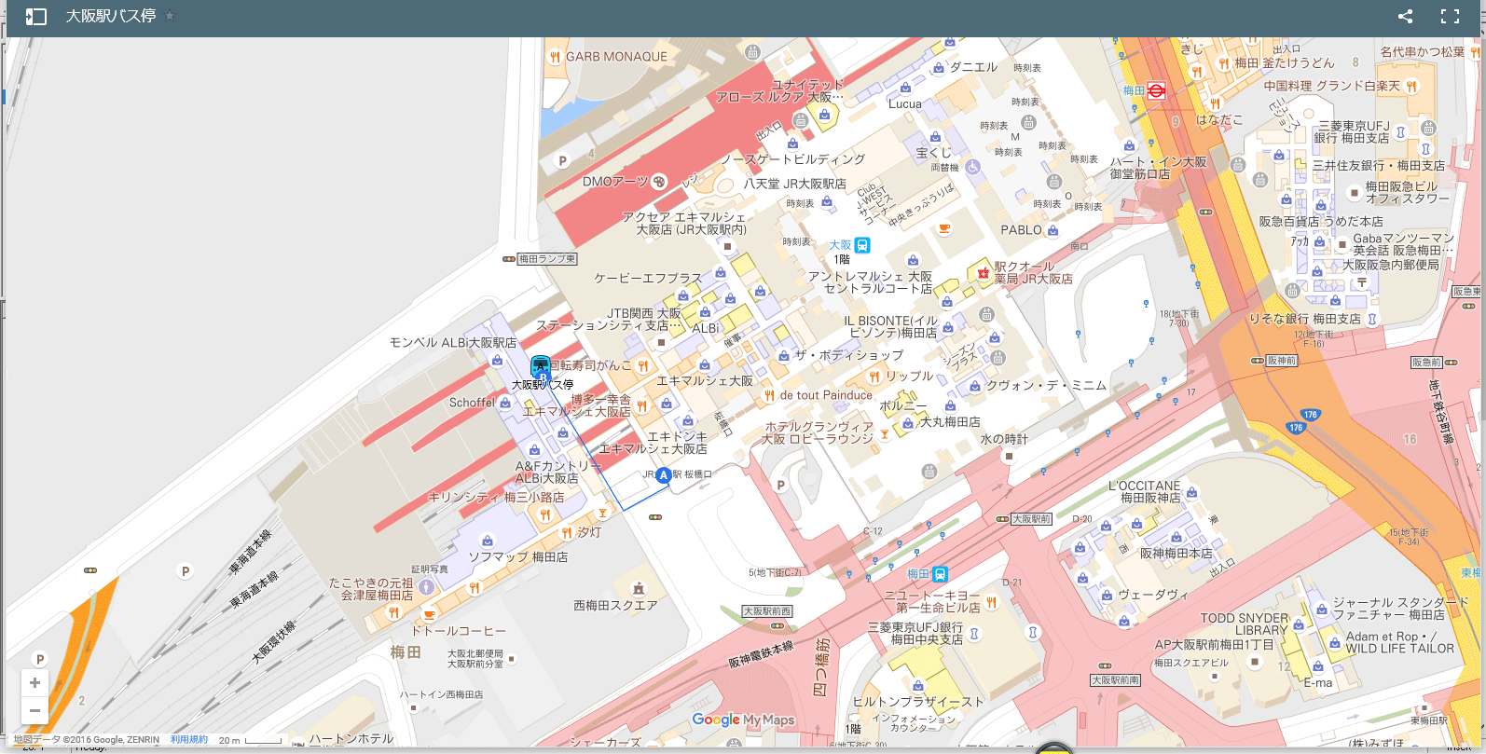Click the share map icon
Screen dimensions: 1486x754
tap(1406, 16)
